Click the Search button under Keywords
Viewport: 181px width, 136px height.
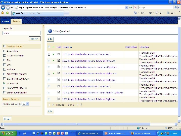pos(34,39)
